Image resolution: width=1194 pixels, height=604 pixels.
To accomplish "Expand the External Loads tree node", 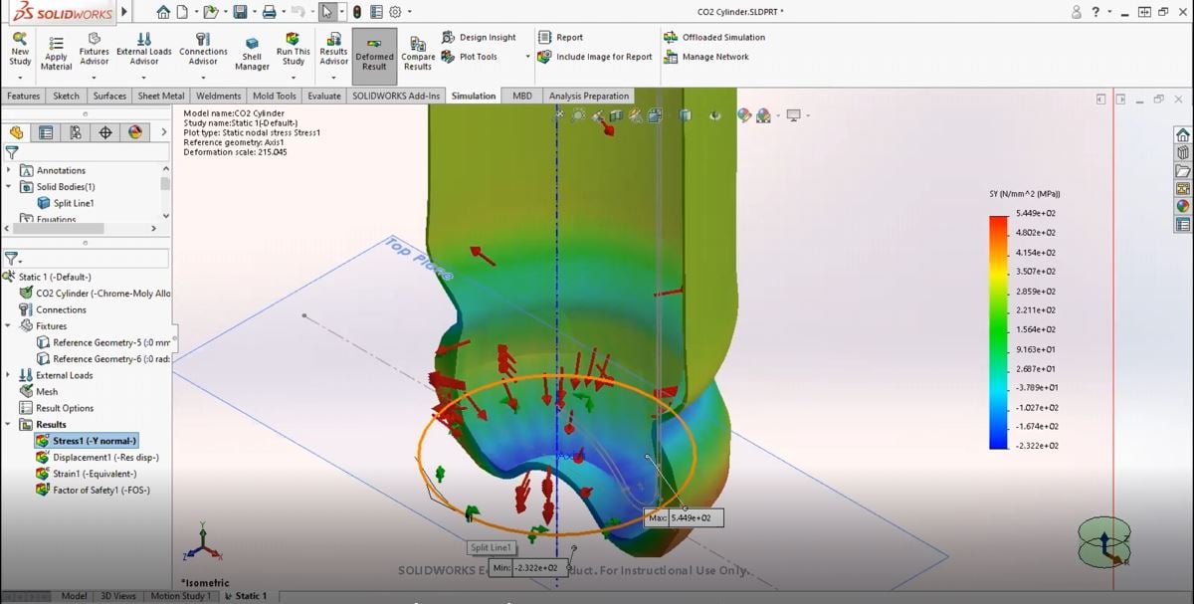I will coord(10,375).
